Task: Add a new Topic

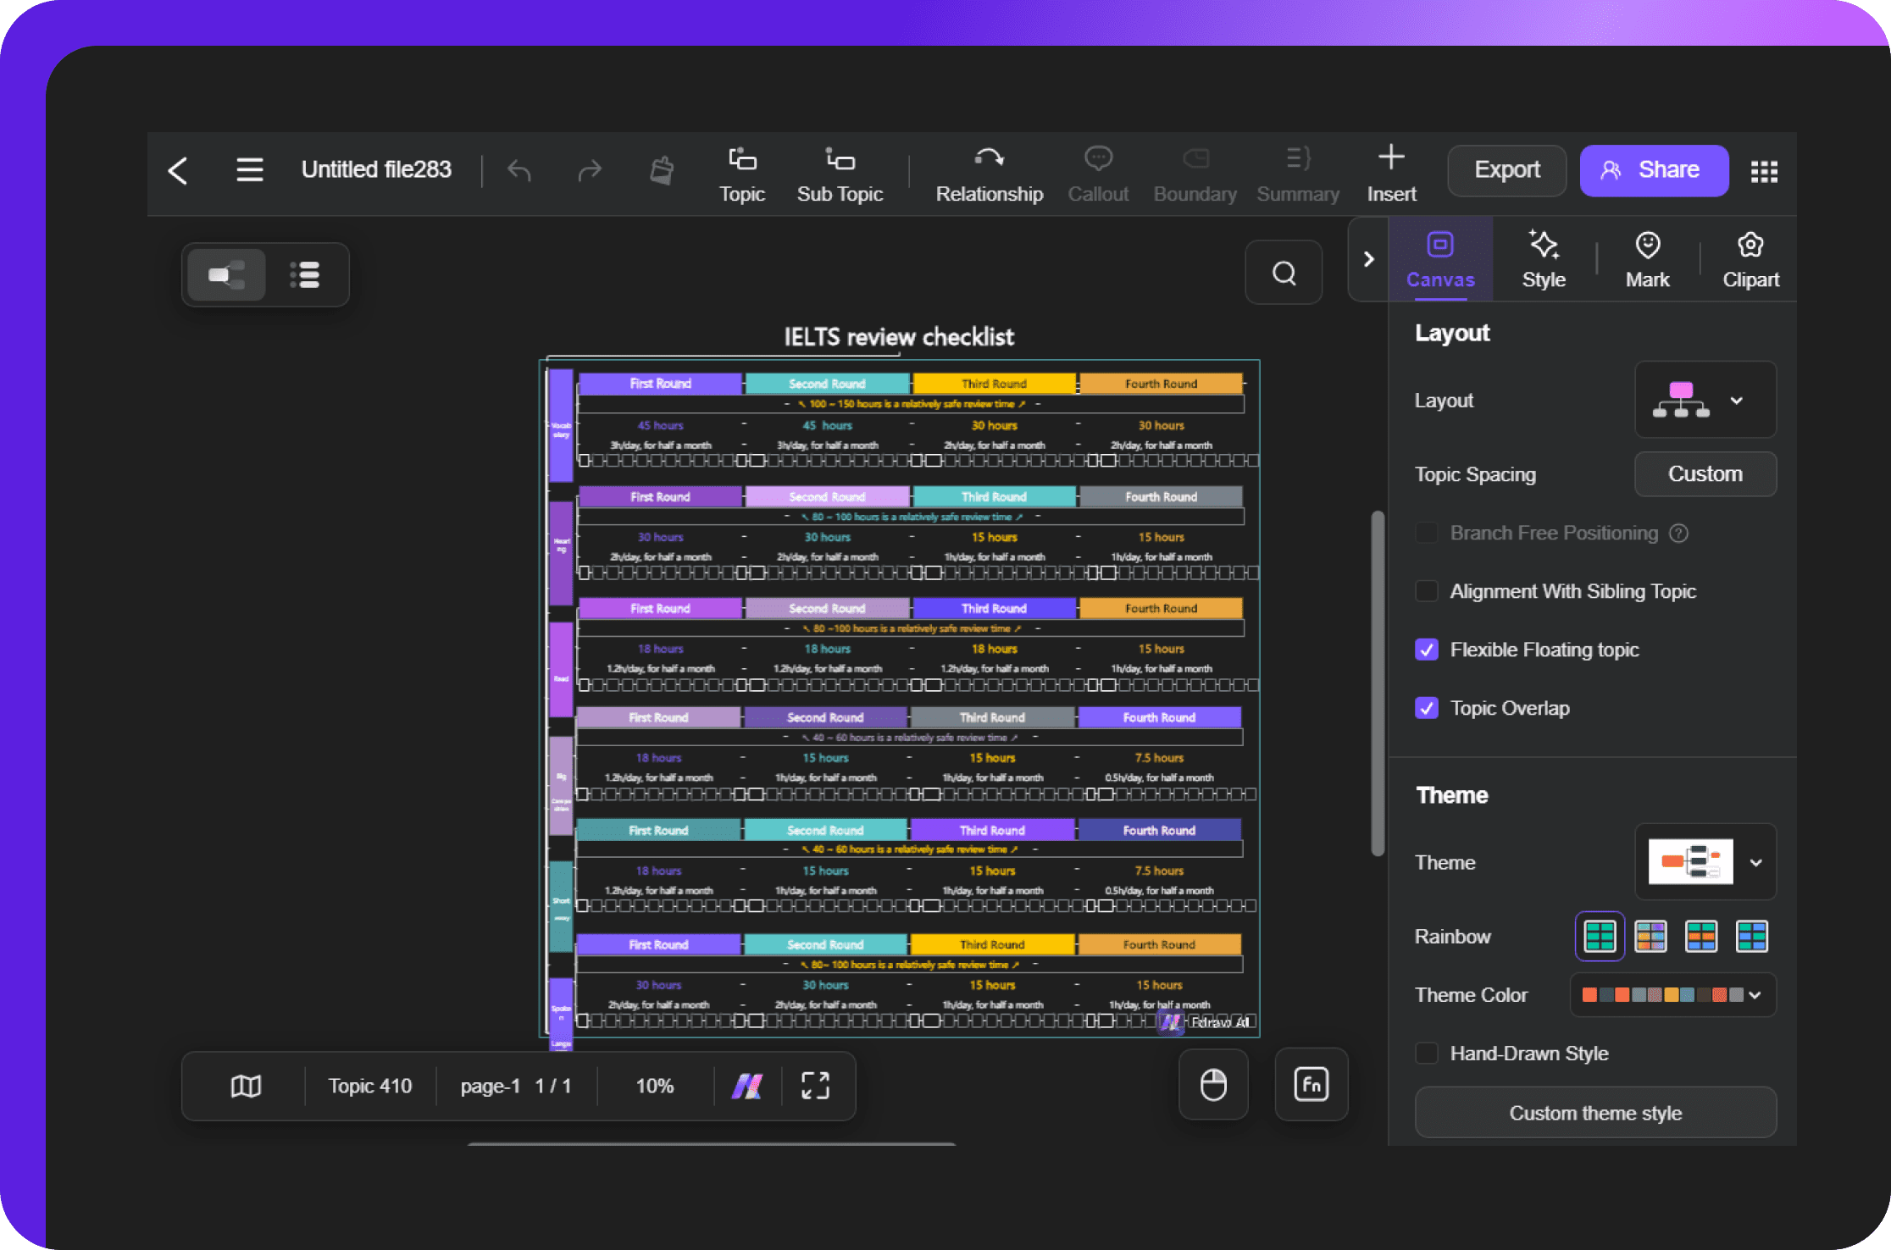Action: tap(742, 175)
